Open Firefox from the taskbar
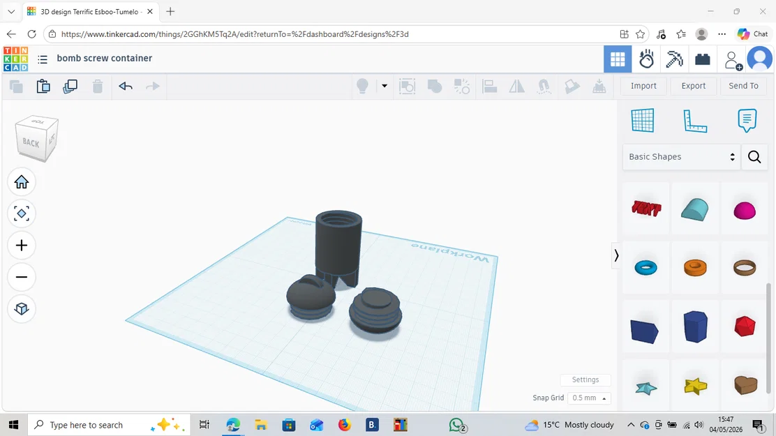This screenshot has height=436, width=776. 345,425
